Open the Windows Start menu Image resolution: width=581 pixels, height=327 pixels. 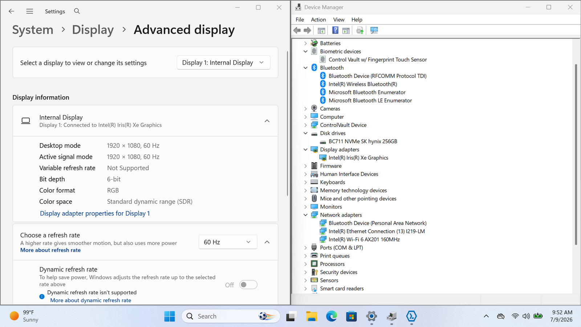point(170,316)
